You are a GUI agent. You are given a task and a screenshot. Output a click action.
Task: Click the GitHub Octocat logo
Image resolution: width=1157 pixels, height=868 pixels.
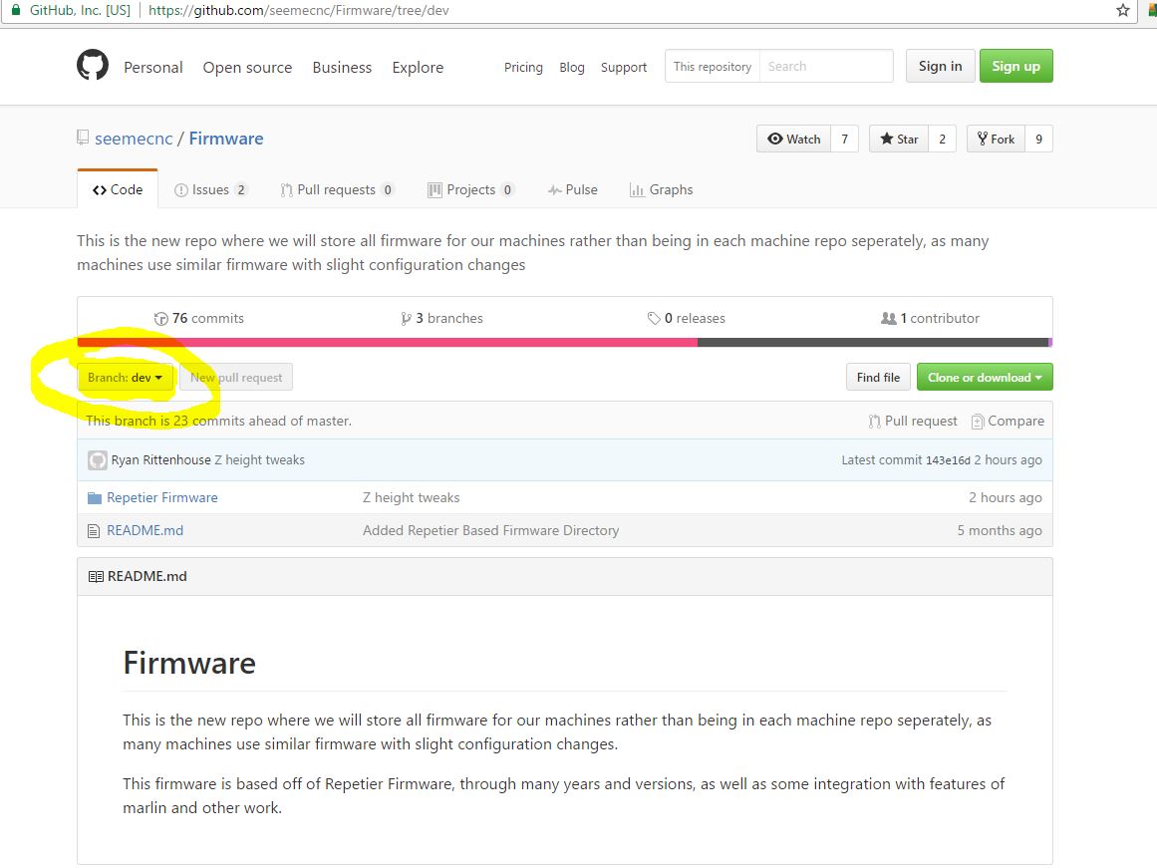tap(93, 66)
